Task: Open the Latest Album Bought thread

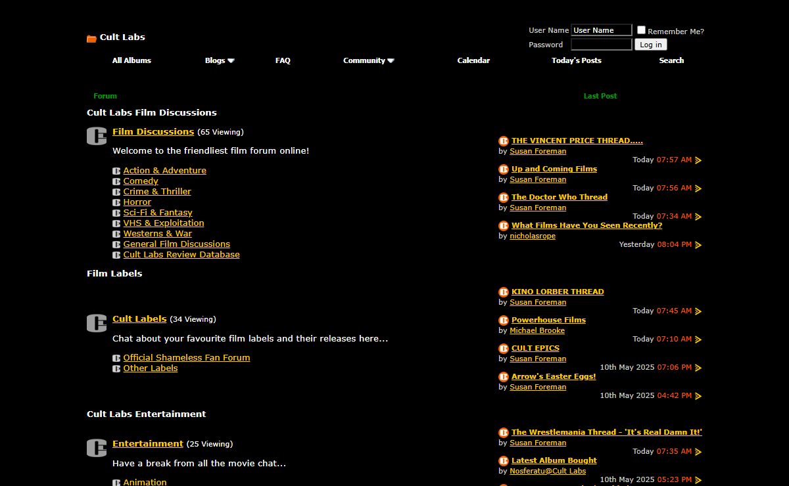Action: tap(554, 461)
